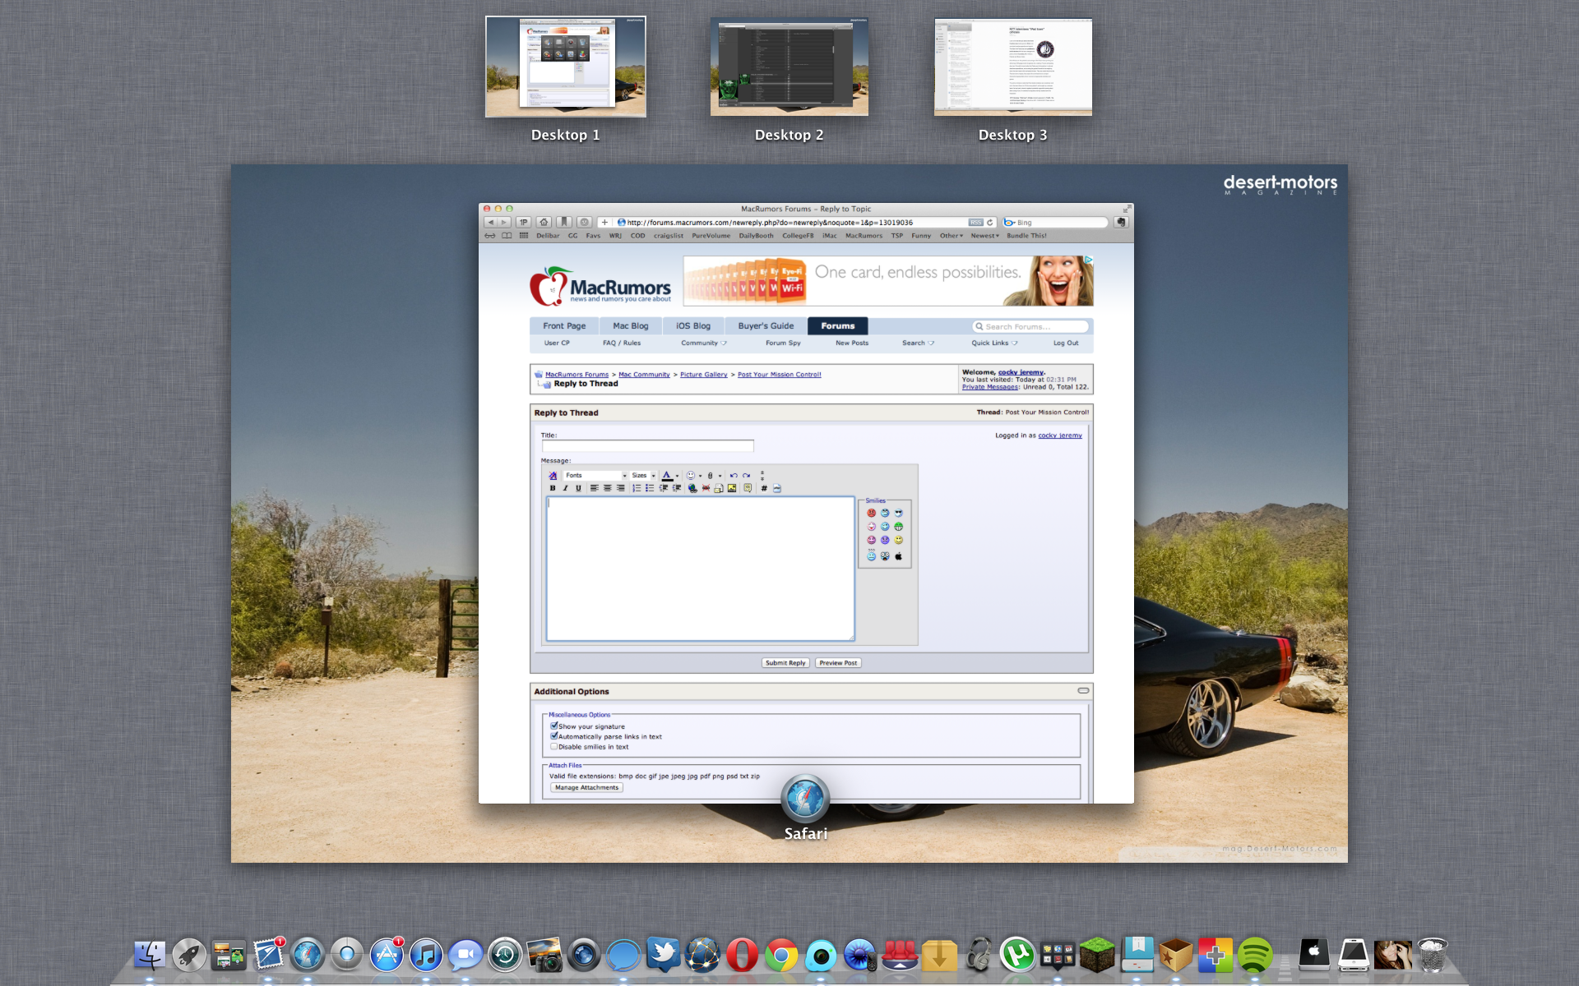Undo last edit in message editor
This screenshot has height=986, width=1579.
(x=734, y=476)
